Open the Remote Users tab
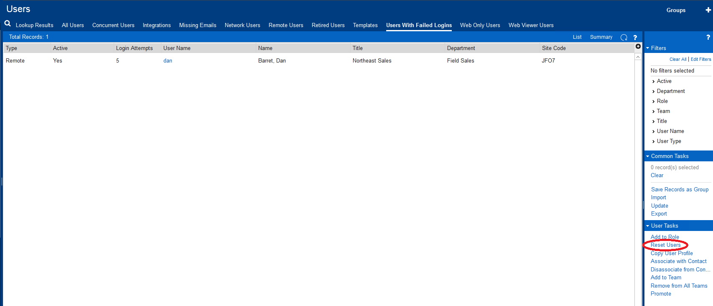This screenshot has width=713, height=306. [x=286, y=25]
